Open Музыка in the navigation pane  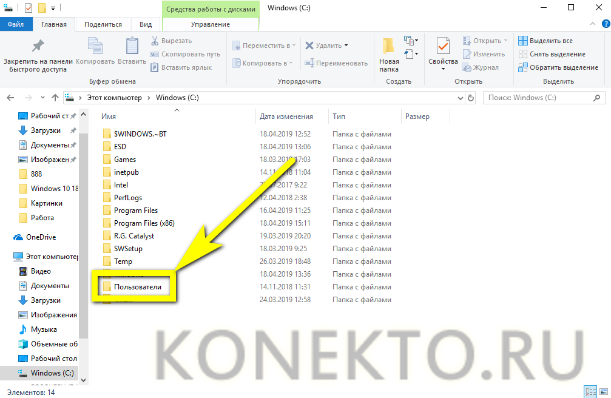coord(38,329)
